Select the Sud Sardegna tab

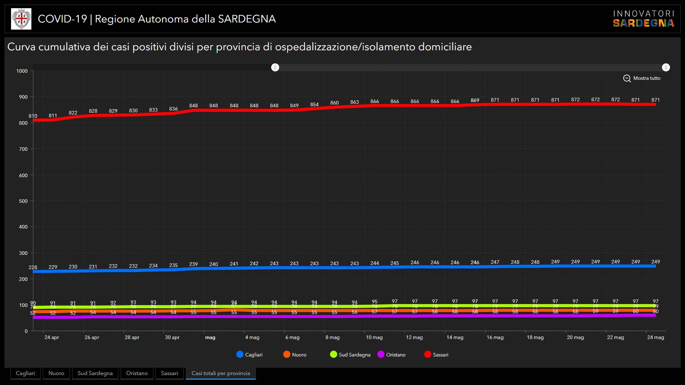[95, 373]
